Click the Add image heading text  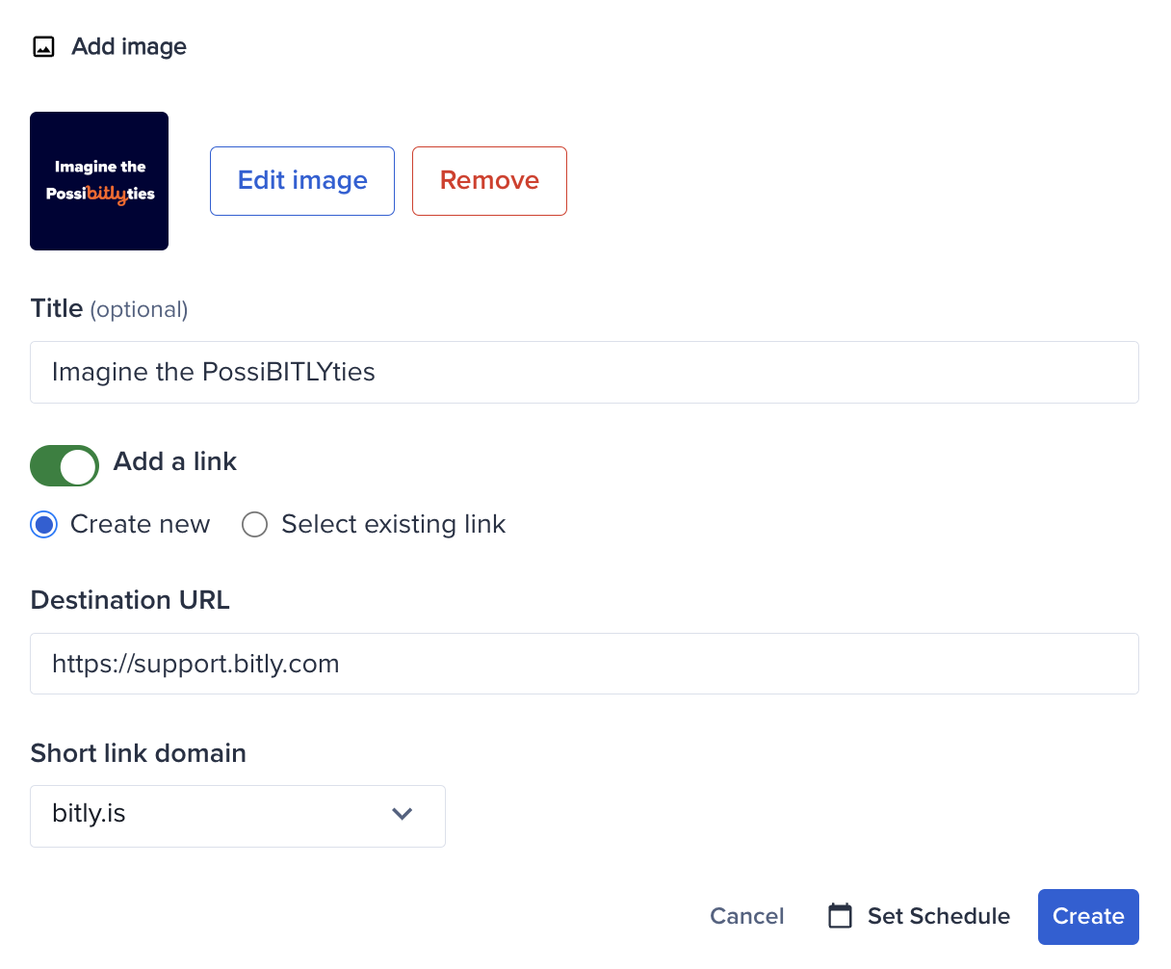(x=129, y=46)
